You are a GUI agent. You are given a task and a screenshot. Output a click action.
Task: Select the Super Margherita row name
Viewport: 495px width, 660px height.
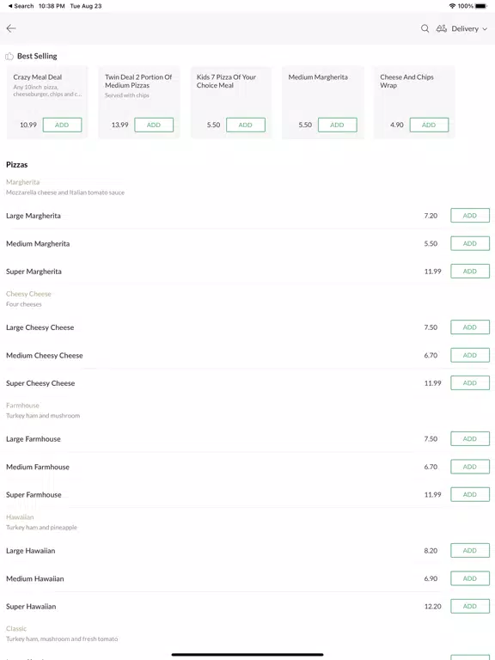point(34,272)
